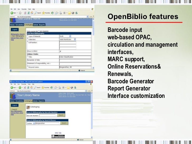Open the Help menu in lower browser
This screenshot has width=192, height=144.
coord(33,84)
